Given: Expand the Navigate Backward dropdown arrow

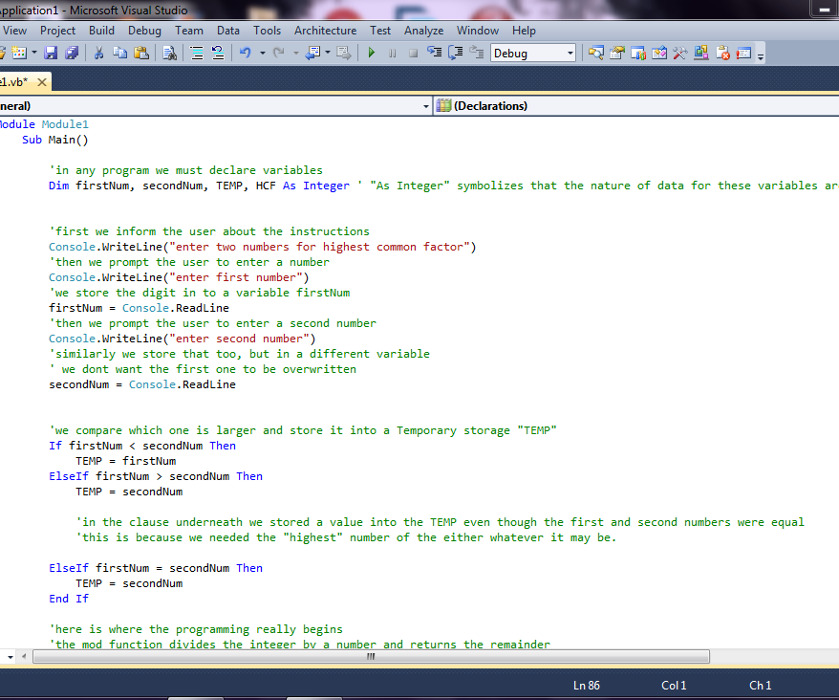Looking at the screenshot, I should tap(328, 53).
